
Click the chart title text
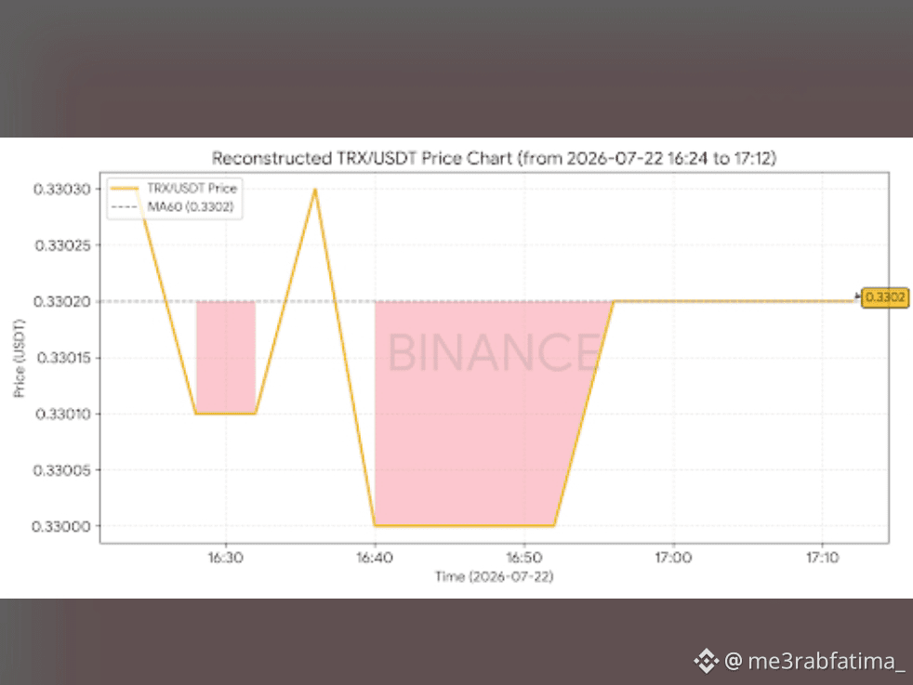494,158
